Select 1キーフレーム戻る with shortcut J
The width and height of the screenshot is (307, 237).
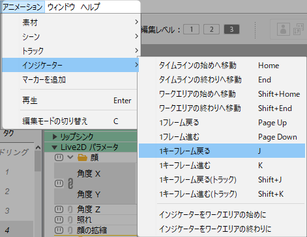pos(222,151)
